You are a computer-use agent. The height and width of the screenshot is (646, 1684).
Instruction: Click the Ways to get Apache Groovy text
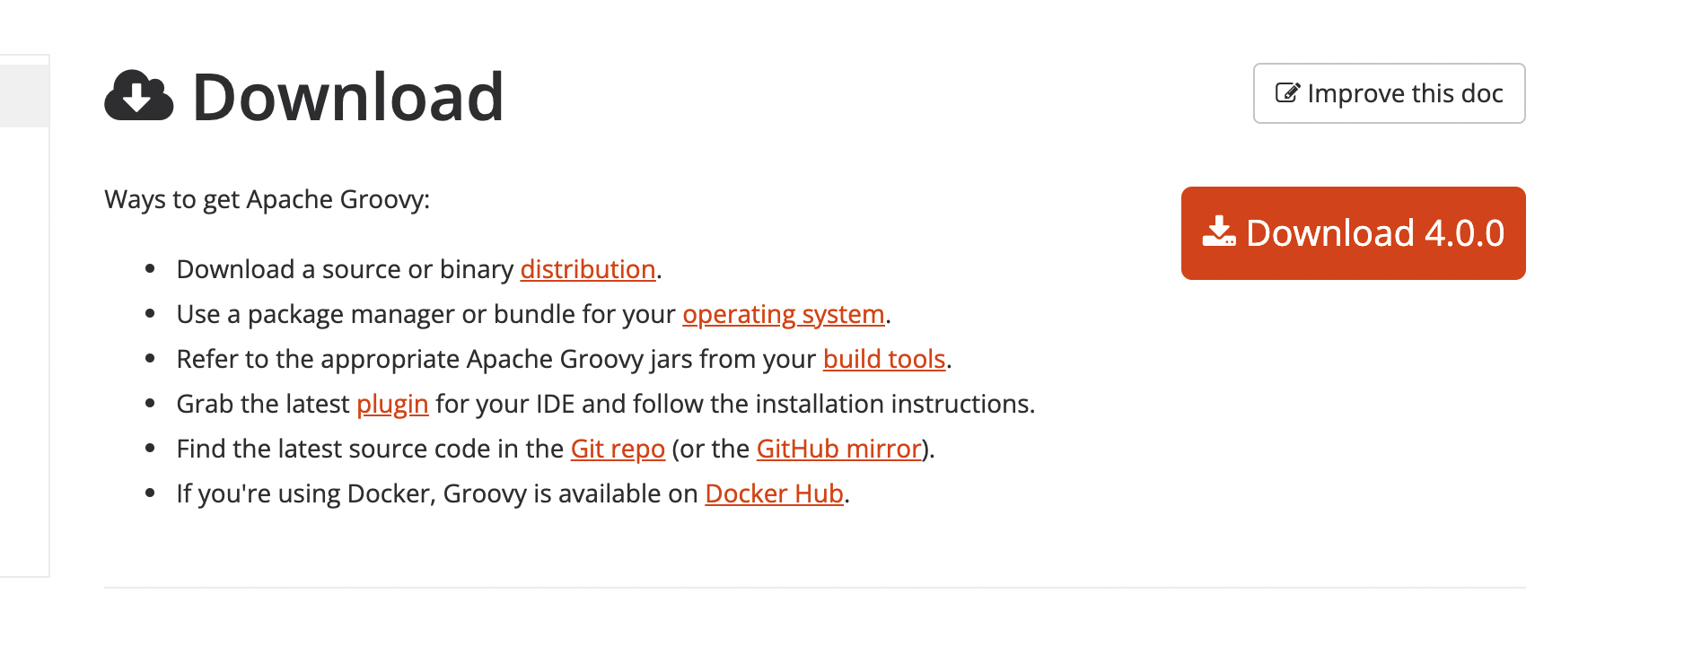(267, 199)
